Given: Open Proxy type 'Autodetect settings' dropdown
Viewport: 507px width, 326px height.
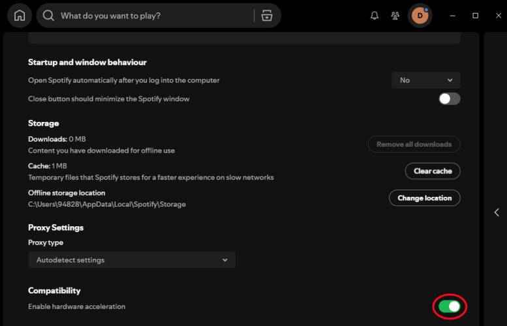Looking at the screenshot, I should (132, 259).
